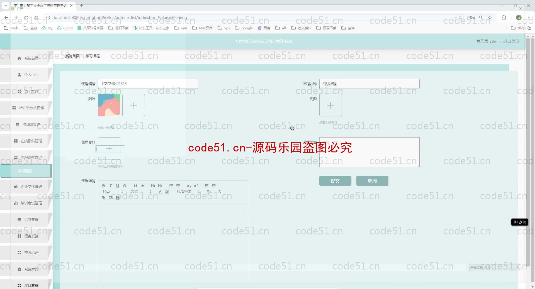Insert a hyperlink in the editor
Screen dimensions: 535x289
click(104, 198)
